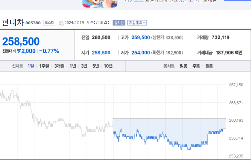
Task: Click the lower limit price 182,500
Action: (x=173, y=53)
